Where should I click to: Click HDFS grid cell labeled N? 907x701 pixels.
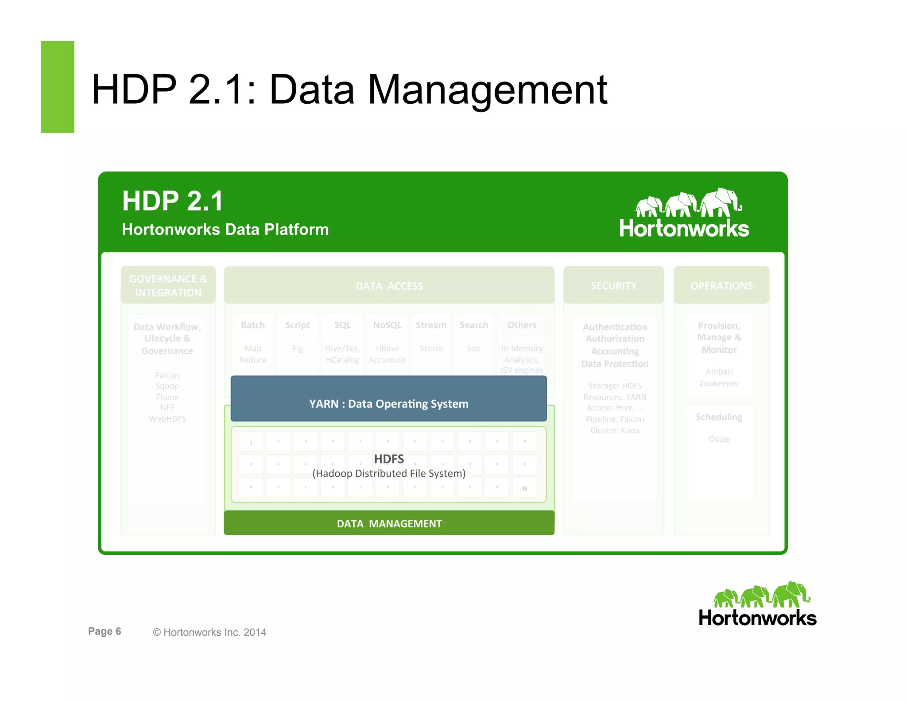[x=525, y=488]
